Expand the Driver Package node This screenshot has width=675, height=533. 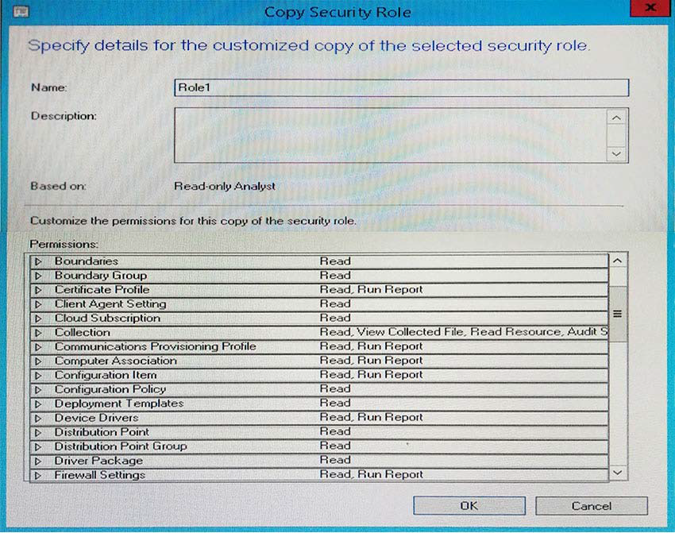38,461
